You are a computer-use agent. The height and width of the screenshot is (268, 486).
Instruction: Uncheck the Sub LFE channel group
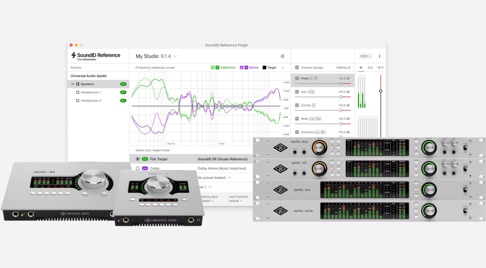click(297, 92)
